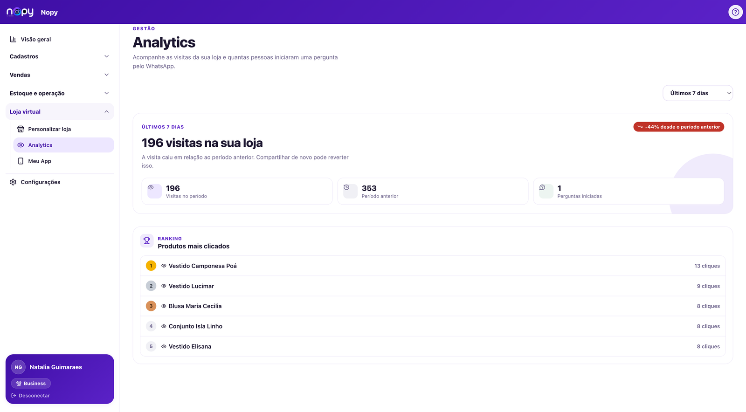The height and width of the screenshot is (412, 746).
Task: Click "Vestido Elisana" product name
Action: point(190,346)
